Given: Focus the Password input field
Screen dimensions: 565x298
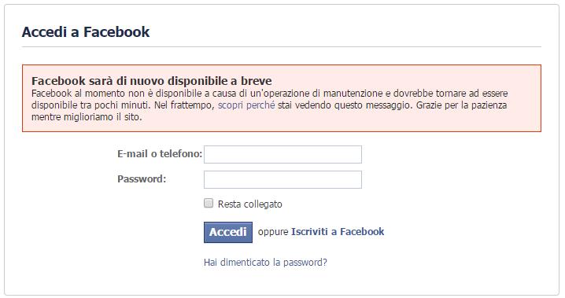Looking at the screenshot, I should [282, 179].
